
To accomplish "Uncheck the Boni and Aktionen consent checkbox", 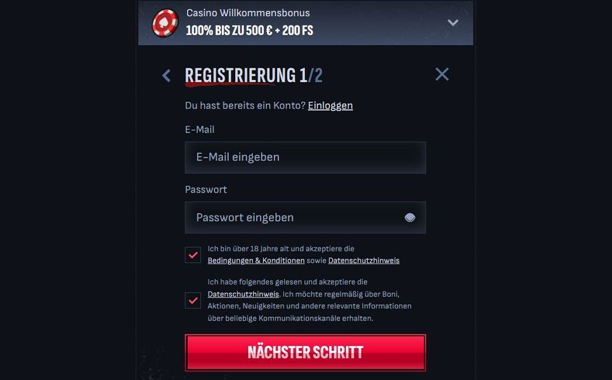I will [x=193, y=300].
